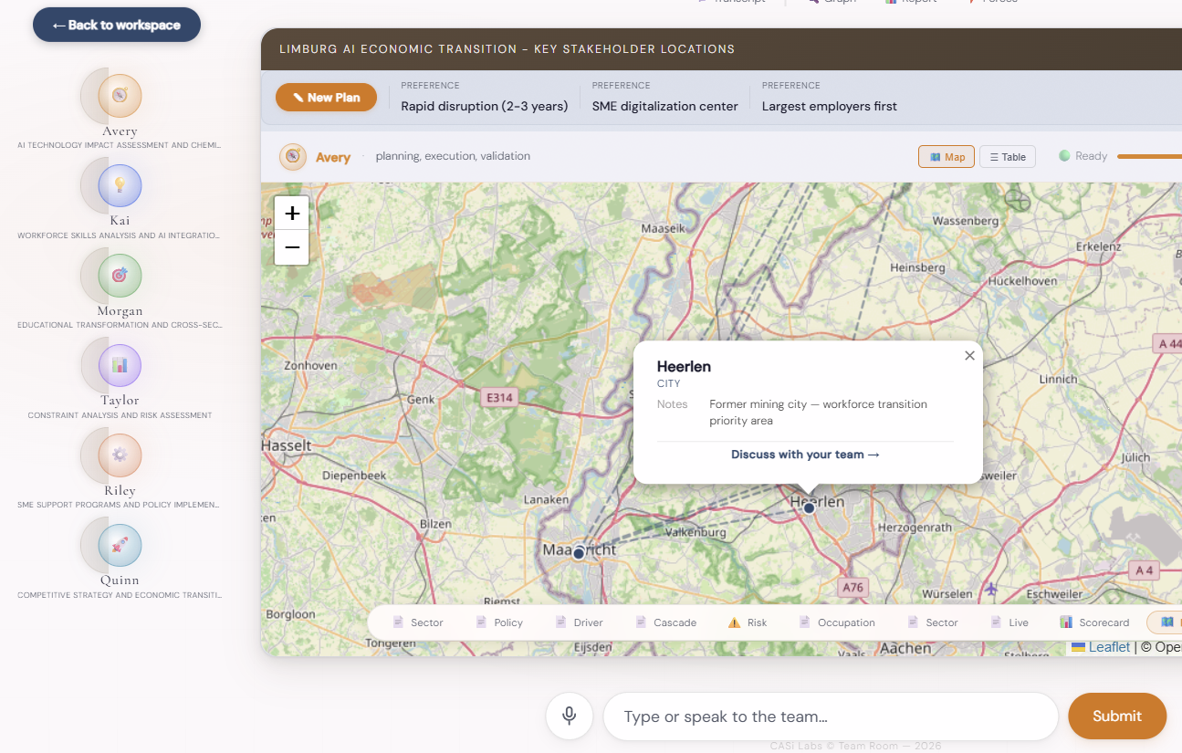Viewport: 1182px width, 753px height.
Task: Open the Live tab
Action: click(x=1009, y=622)
